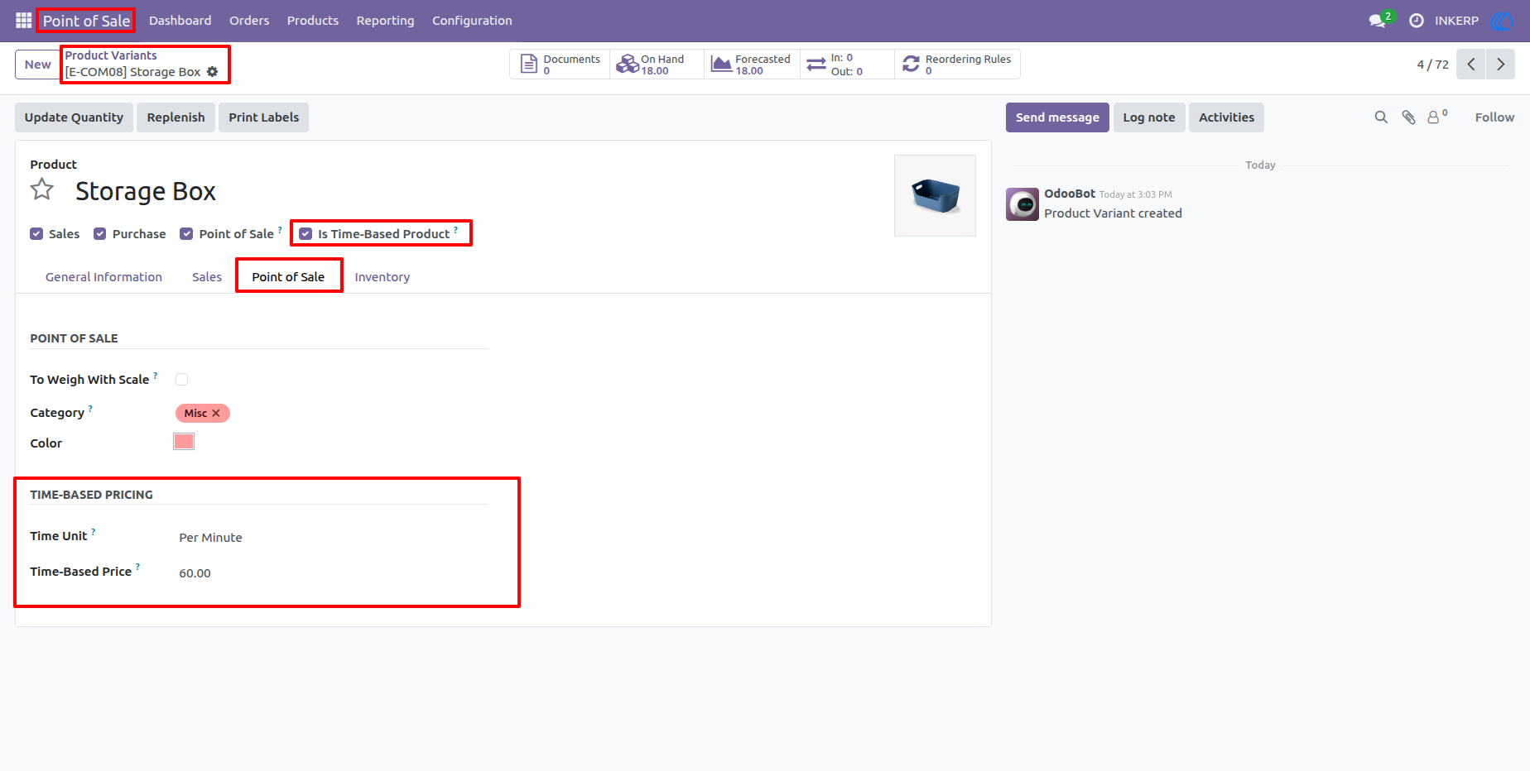The height and width of the screenshot is (771, 1530).
Task: View On Hand stock quantity
Action: 657,64
